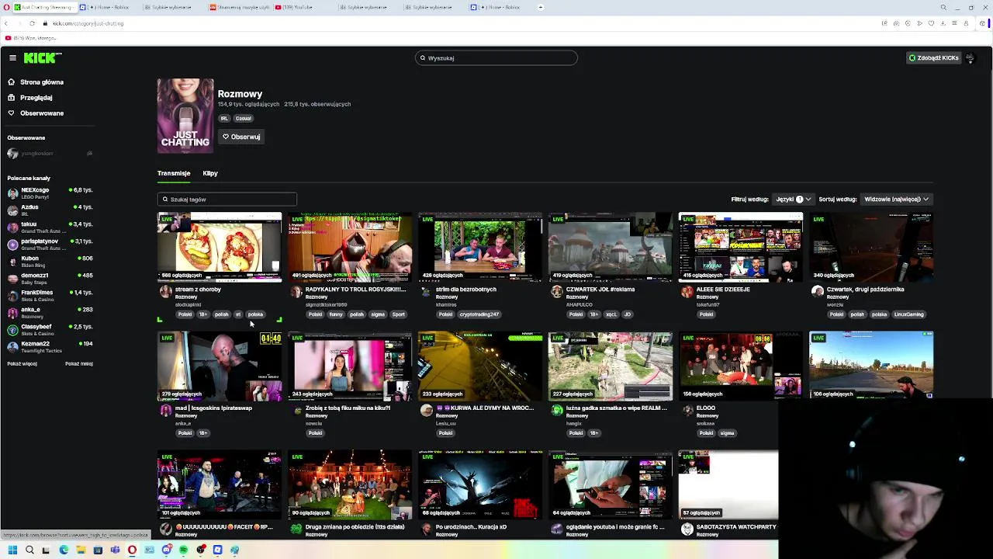Open the Windows Start menu
This screenshot has height=559, width=993.
pos(12,550)
